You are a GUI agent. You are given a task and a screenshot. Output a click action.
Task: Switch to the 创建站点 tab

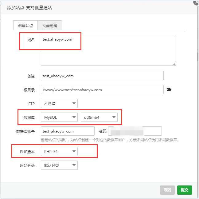[x=25, y=26]
